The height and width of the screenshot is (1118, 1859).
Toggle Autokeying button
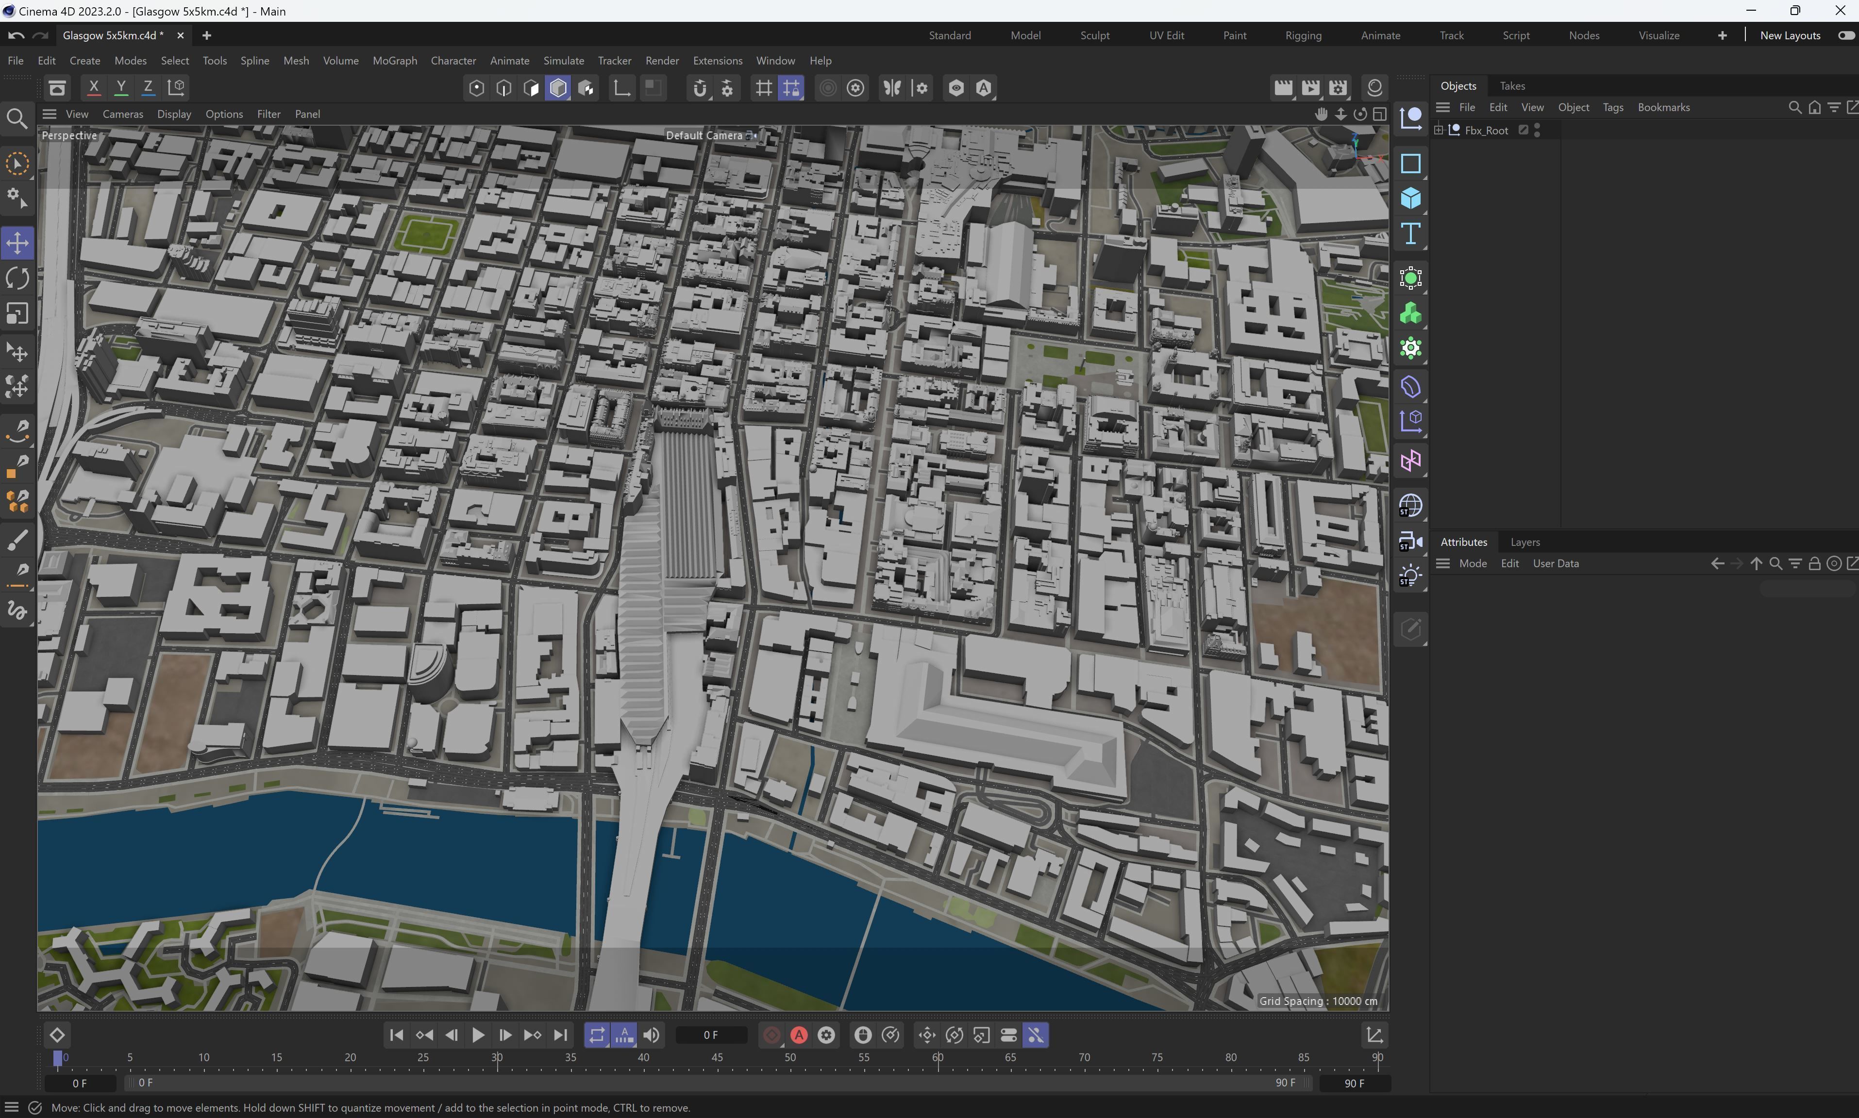coord(799,1035)
